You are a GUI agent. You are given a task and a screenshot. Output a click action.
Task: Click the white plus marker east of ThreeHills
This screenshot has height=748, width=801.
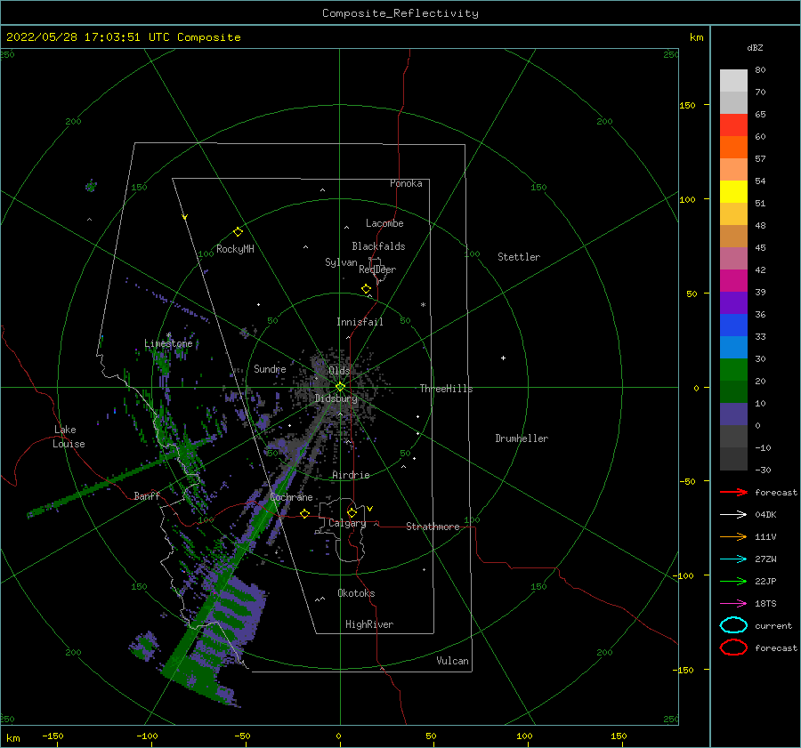[x=503, y=358]
